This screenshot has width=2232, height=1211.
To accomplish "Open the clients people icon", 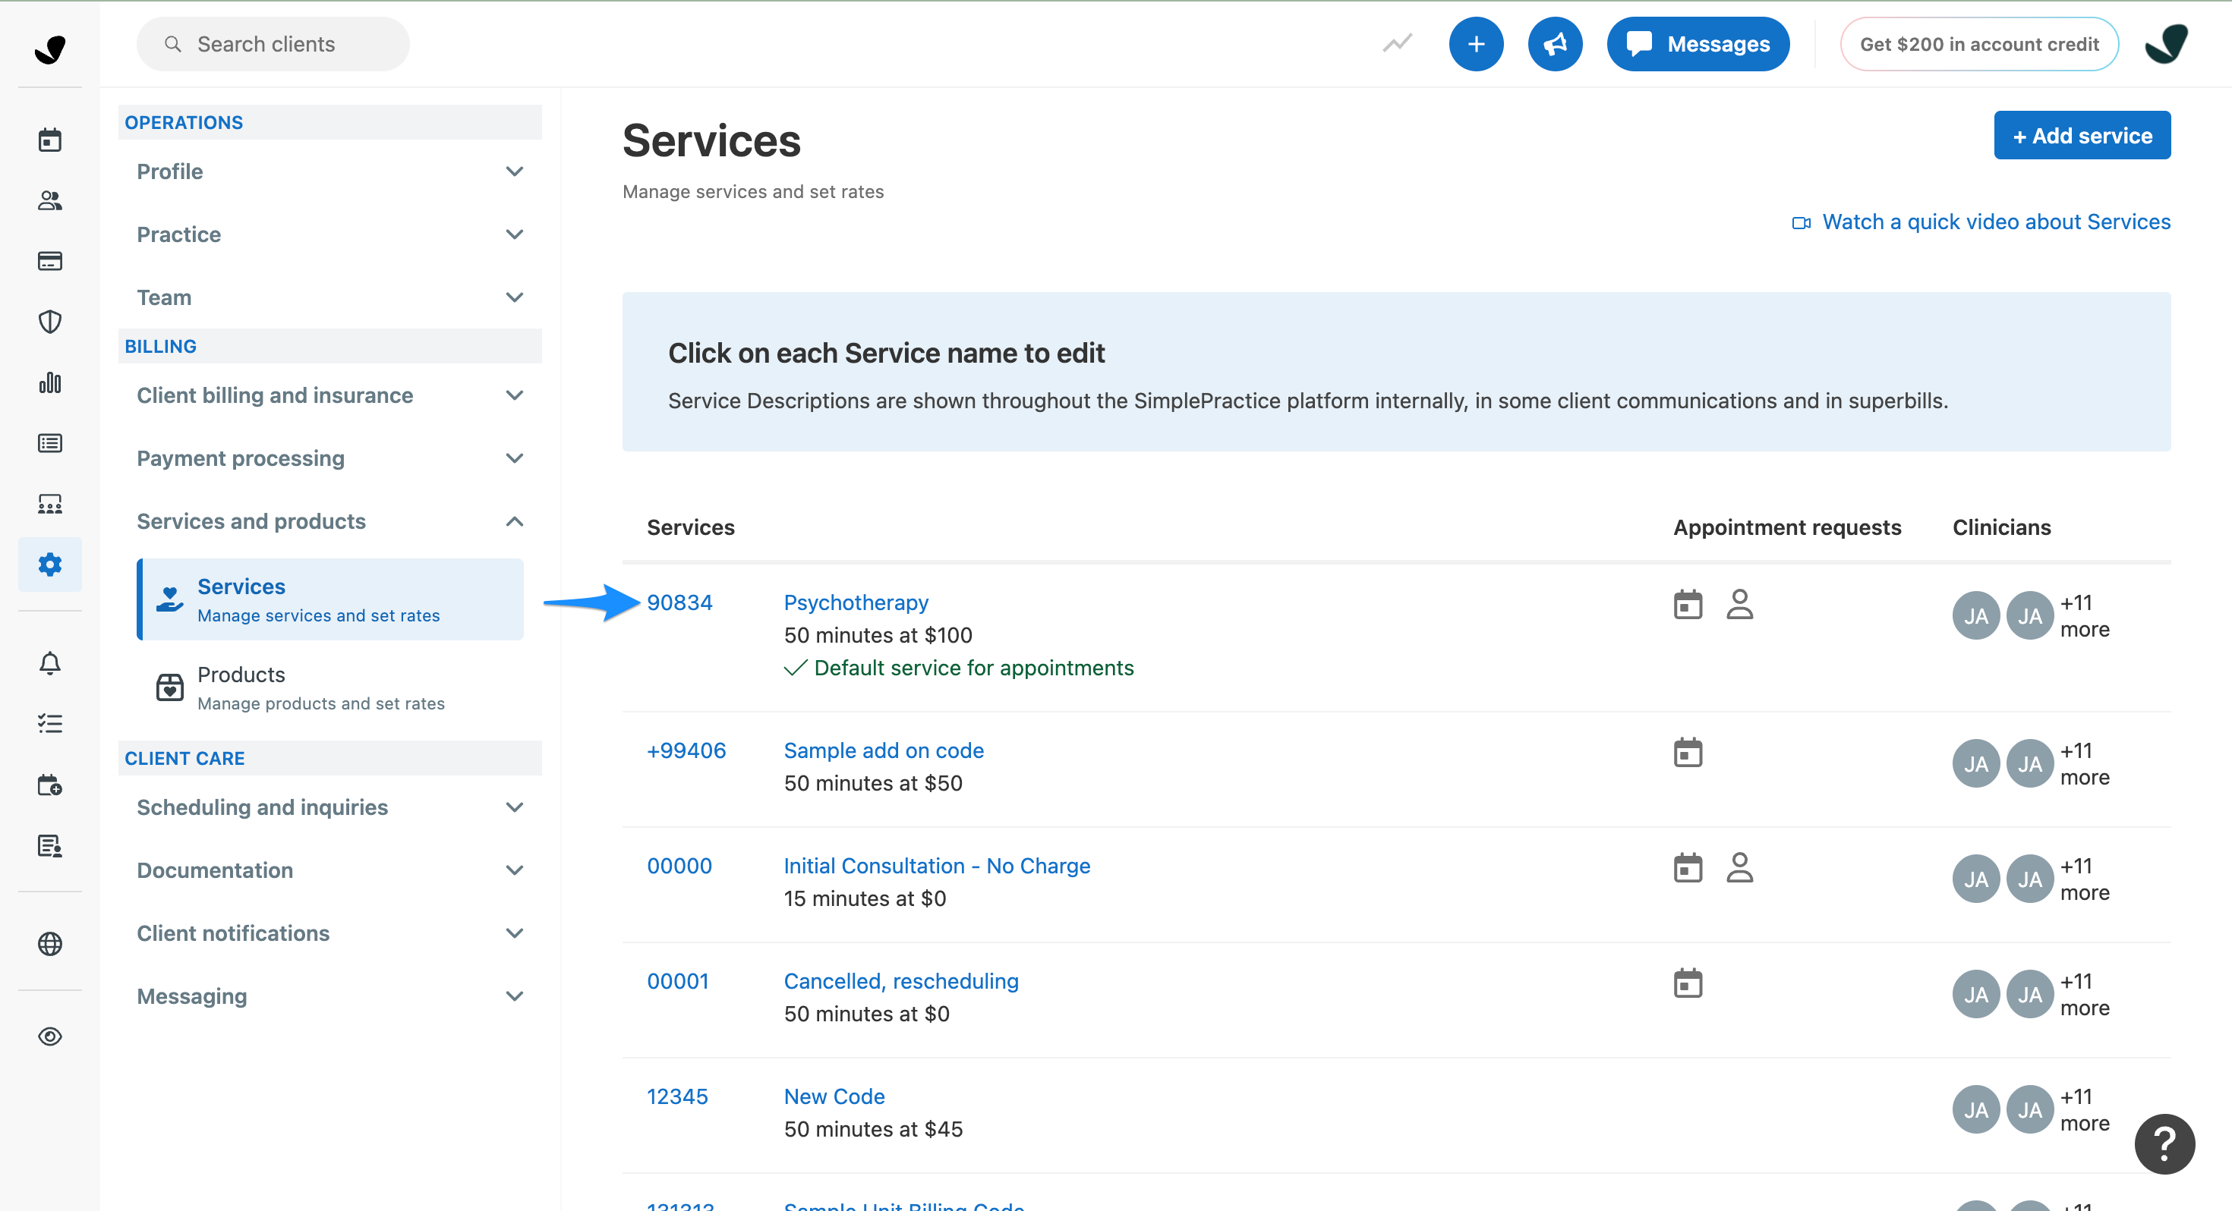I will click(49, 200).
